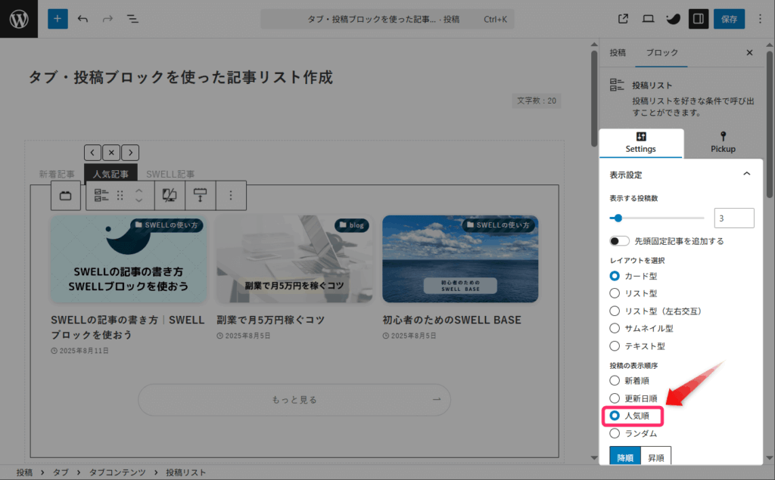Select リスト型 layout
Image resolution: width=775 pixels, height=480 pixels.
(615, 293)
